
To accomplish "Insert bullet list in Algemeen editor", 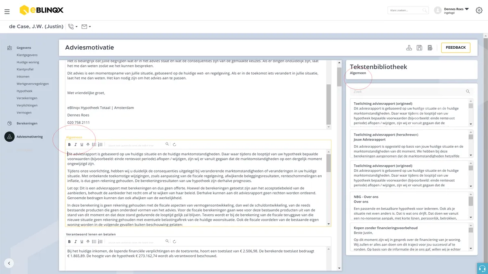I will (94, 145).
